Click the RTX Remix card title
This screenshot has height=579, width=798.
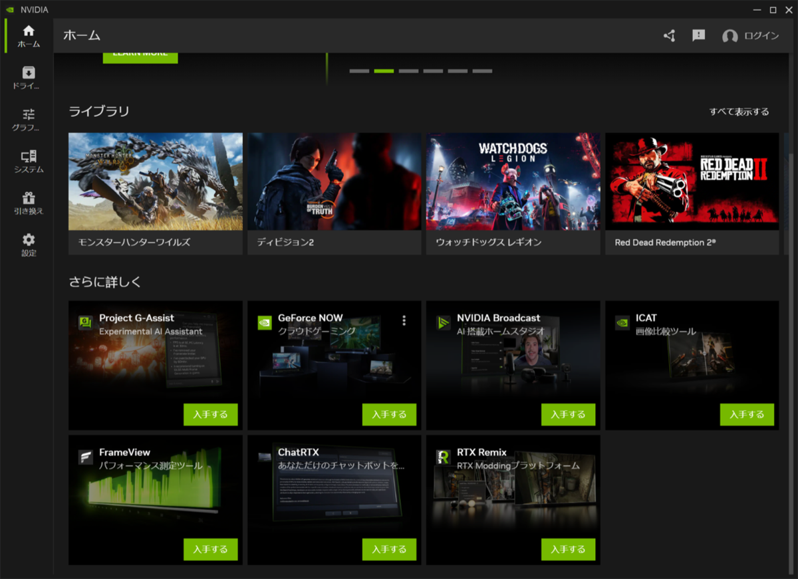[x=482, y=453]
